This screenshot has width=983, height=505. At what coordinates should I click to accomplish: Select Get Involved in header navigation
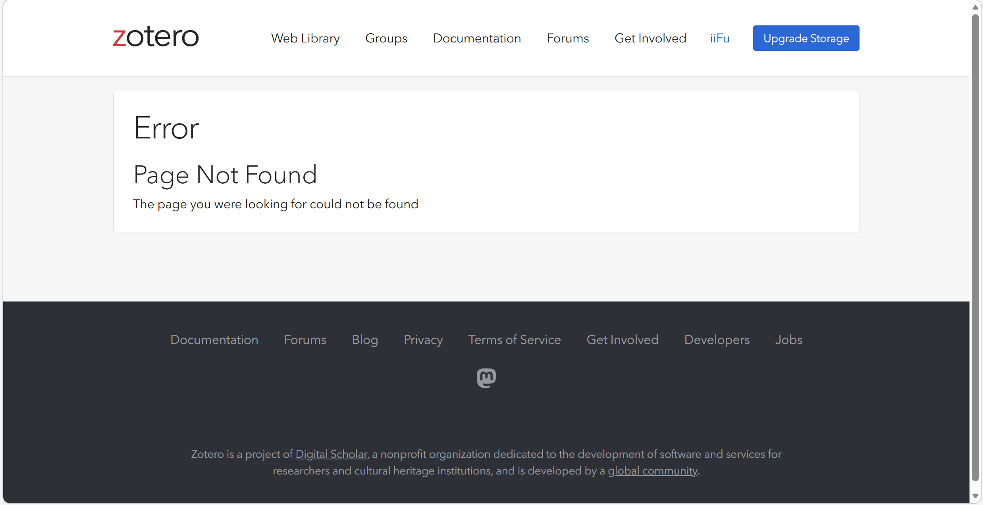pyautogui.click(x=650, y=38)
